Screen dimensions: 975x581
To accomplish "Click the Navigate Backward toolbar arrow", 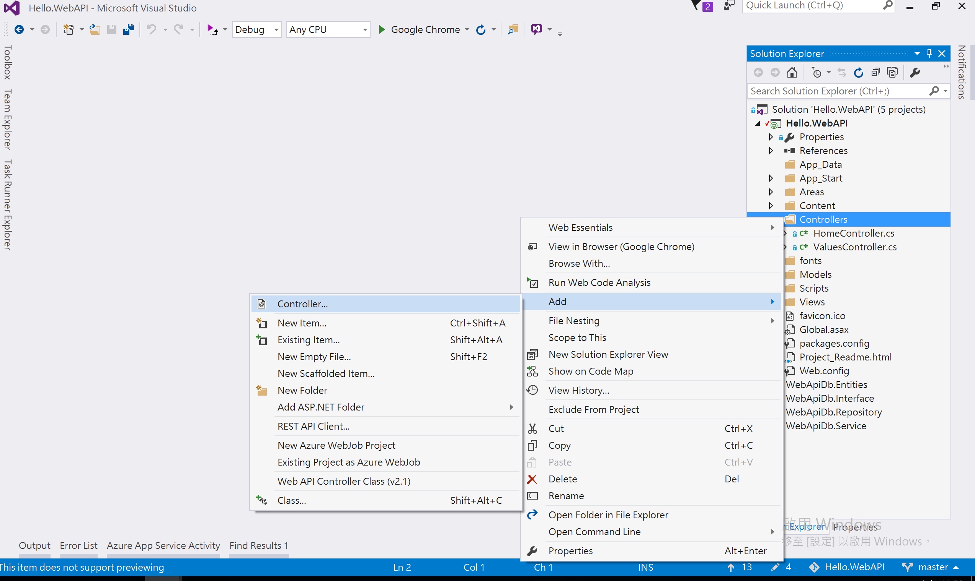I will pyautogui.click(x=19, y=29).
